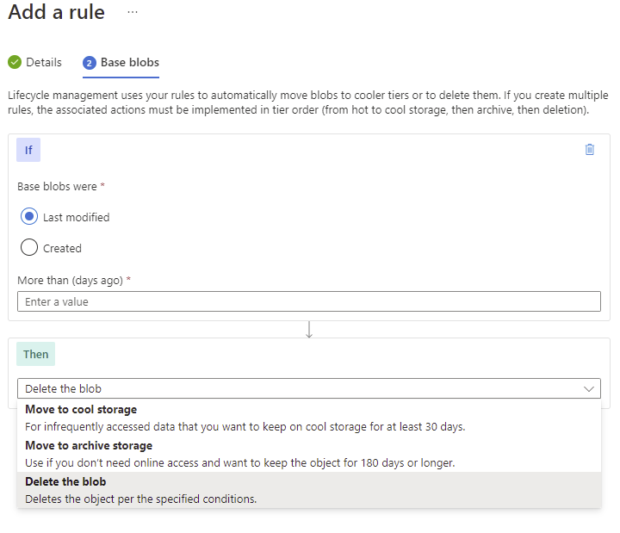Click the Add a rule heading
This screenshot has width=620, height=533.
point(56,13)
